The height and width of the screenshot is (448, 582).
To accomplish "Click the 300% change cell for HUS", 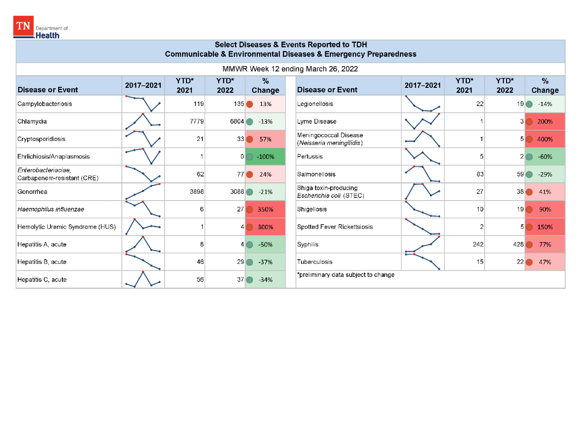I will pos(265,227).
